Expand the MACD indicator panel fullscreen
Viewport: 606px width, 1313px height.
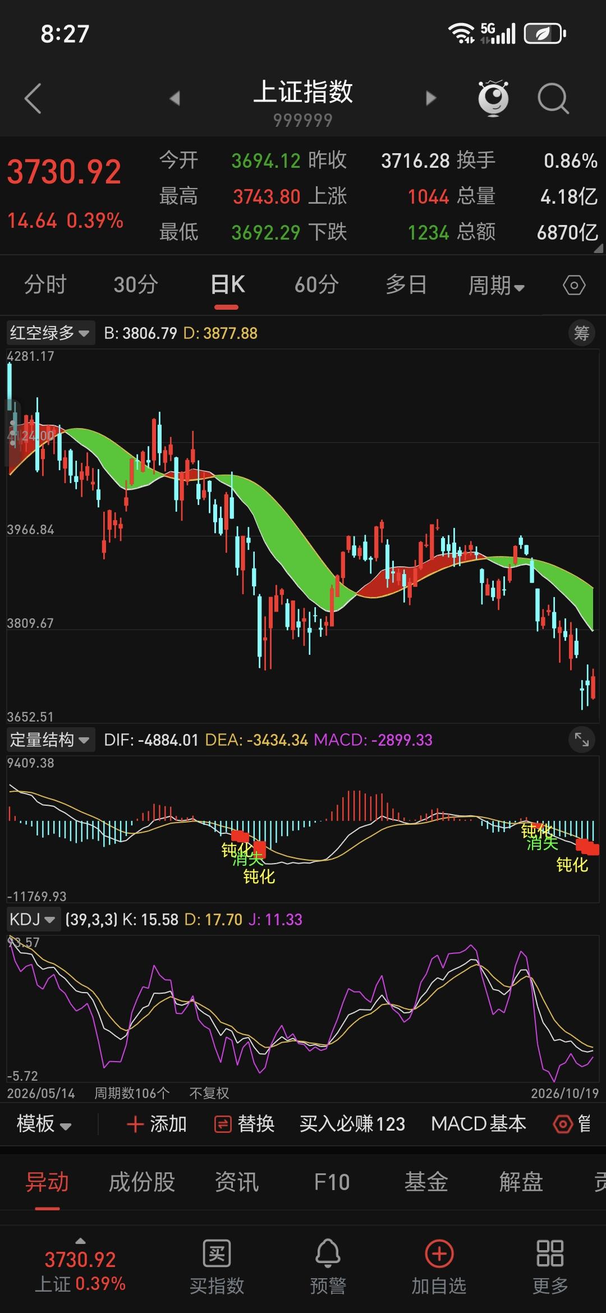coord(581,740)
